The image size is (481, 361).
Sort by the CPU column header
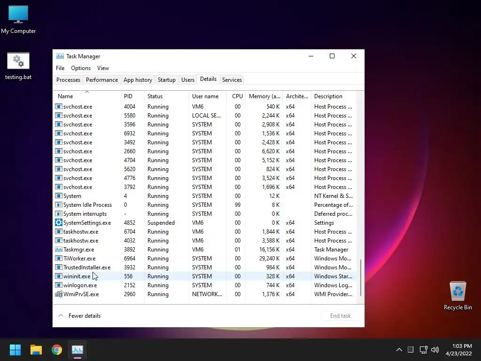236,96
